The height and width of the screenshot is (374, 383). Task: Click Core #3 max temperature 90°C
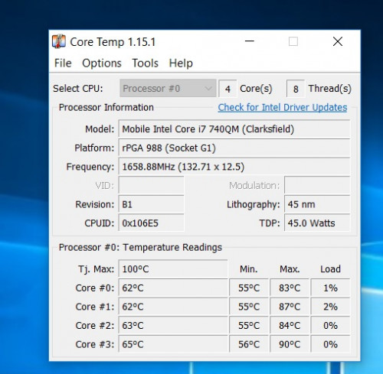(290, 344)
